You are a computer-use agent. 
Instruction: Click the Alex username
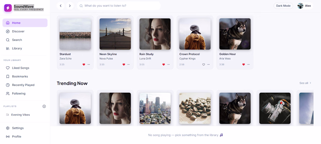(308, 6)
